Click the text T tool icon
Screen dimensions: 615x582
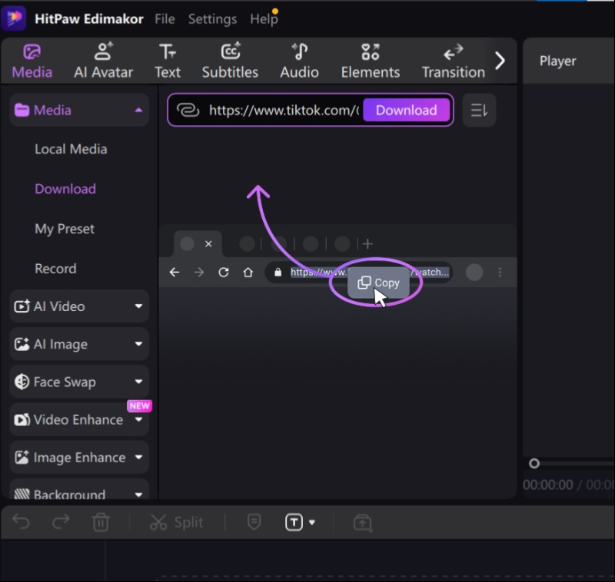point(294,522)
